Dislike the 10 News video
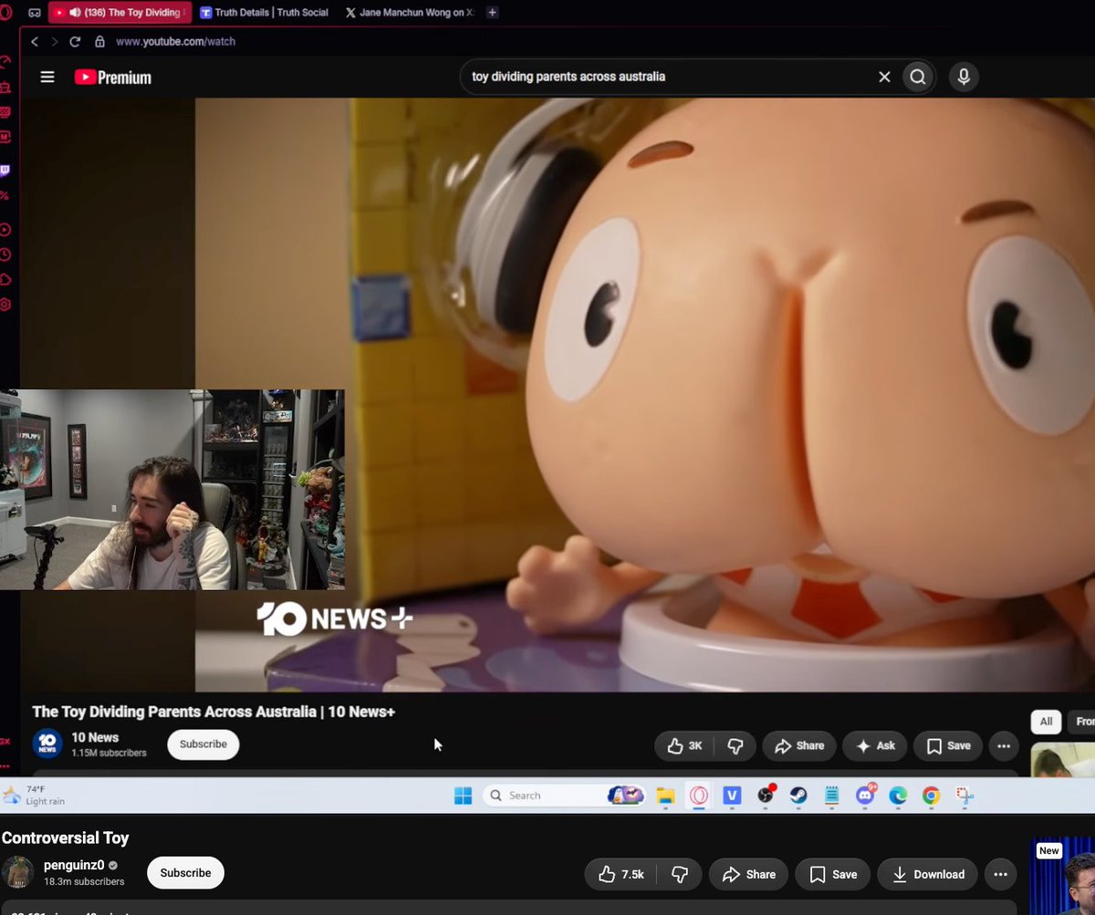 coord(735,745)
